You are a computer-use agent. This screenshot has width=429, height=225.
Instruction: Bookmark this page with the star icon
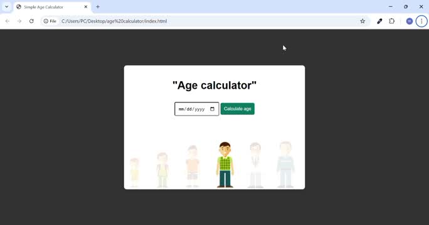363,21
